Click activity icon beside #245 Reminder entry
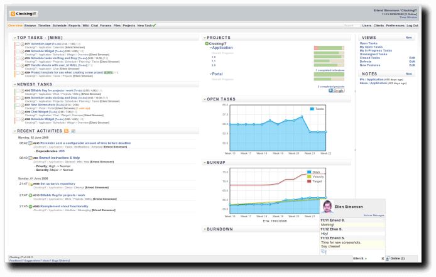Image resolution: width=436 pixels, height=277 pixels. pyautogui.click(x=30, y=143)
